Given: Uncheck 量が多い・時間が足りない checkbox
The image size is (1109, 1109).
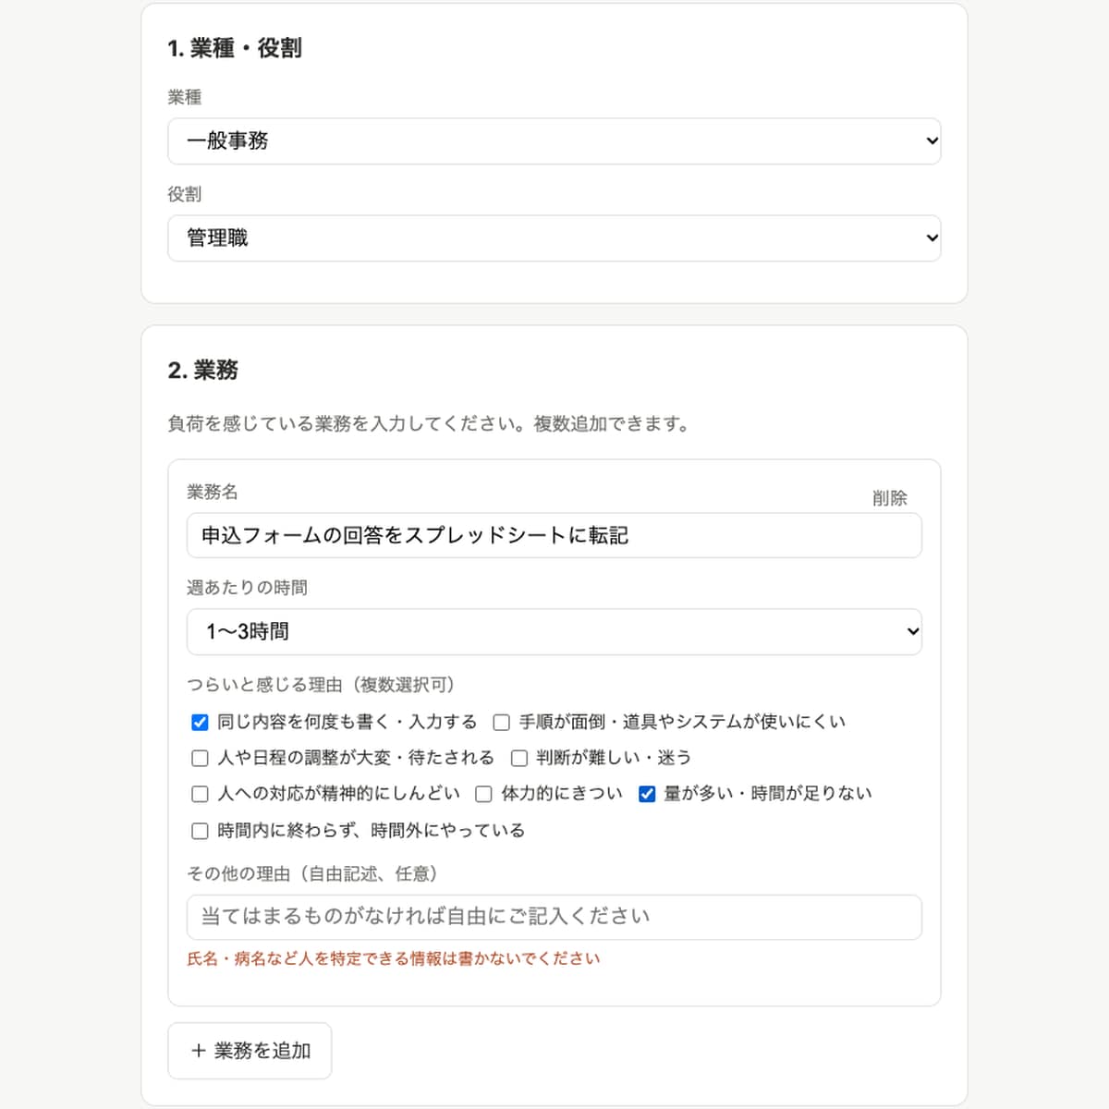Looking at the screenshot, I should (x=647, y=794).
